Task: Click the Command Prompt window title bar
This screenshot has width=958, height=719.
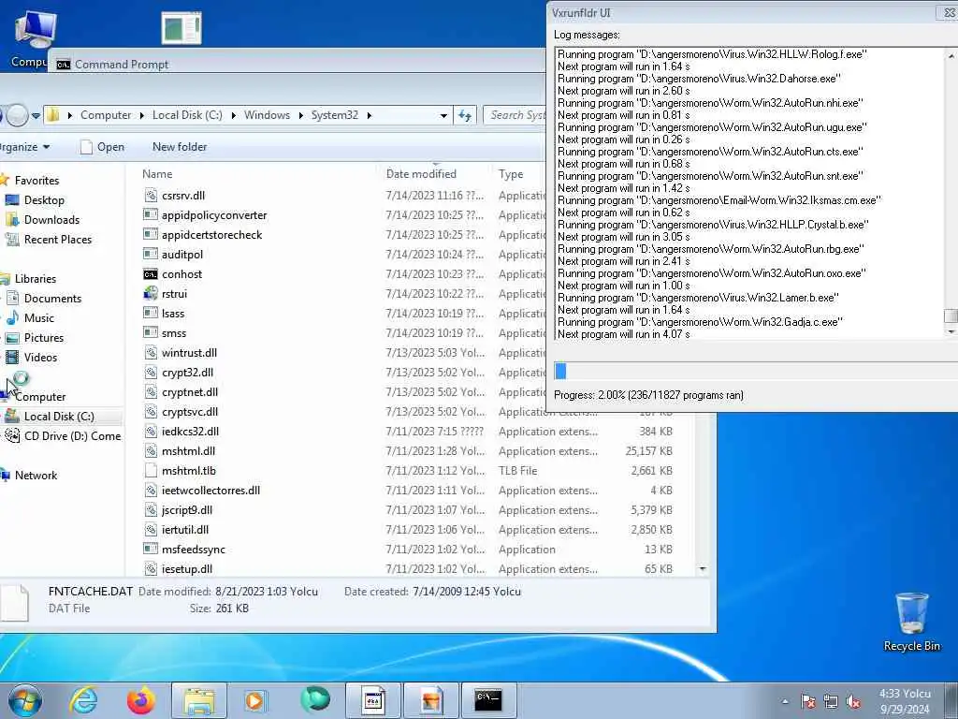Action: pyautogui.click(x=297, y=64)
